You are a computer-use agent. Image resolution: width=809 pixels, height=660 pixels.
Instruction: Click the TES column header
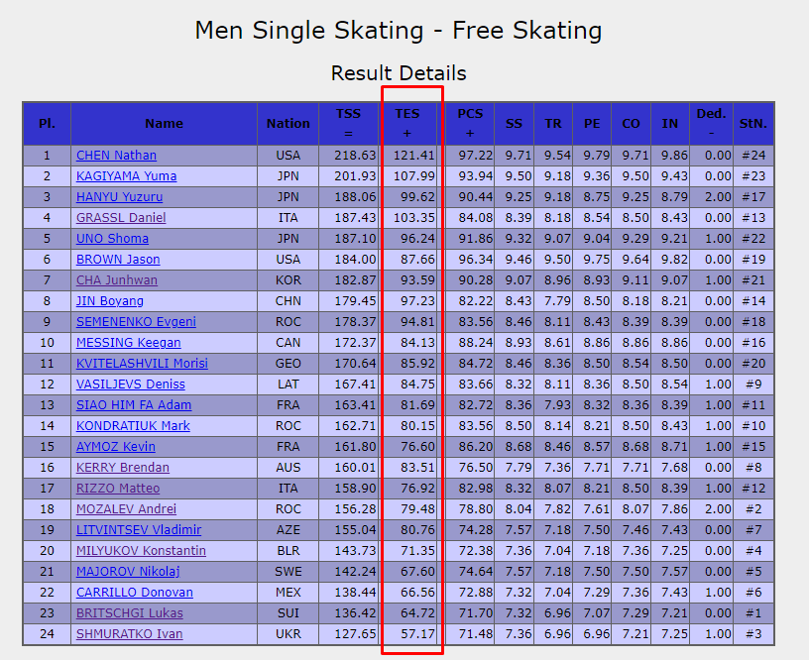click(x=407, y=124)
